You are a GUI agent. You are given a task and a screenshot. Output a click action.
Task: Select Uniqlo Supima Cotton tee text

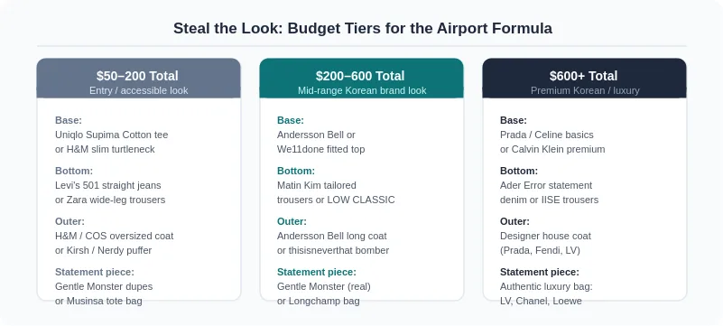pos(112,135)
